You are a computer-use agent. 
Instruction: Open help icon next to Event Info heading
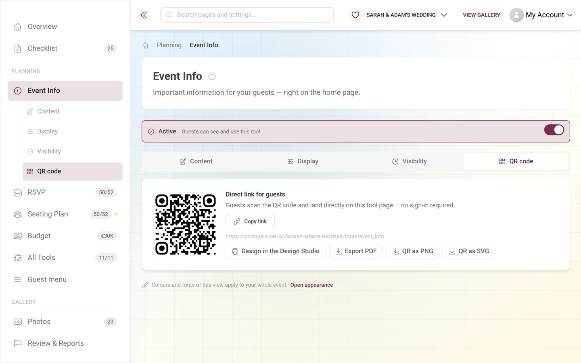[212, 76]
